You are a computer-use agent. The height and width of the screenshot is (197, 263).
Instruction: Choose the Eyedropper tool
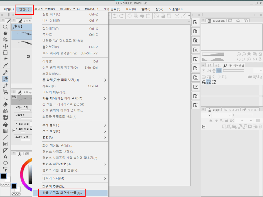[x=5, y=66]
